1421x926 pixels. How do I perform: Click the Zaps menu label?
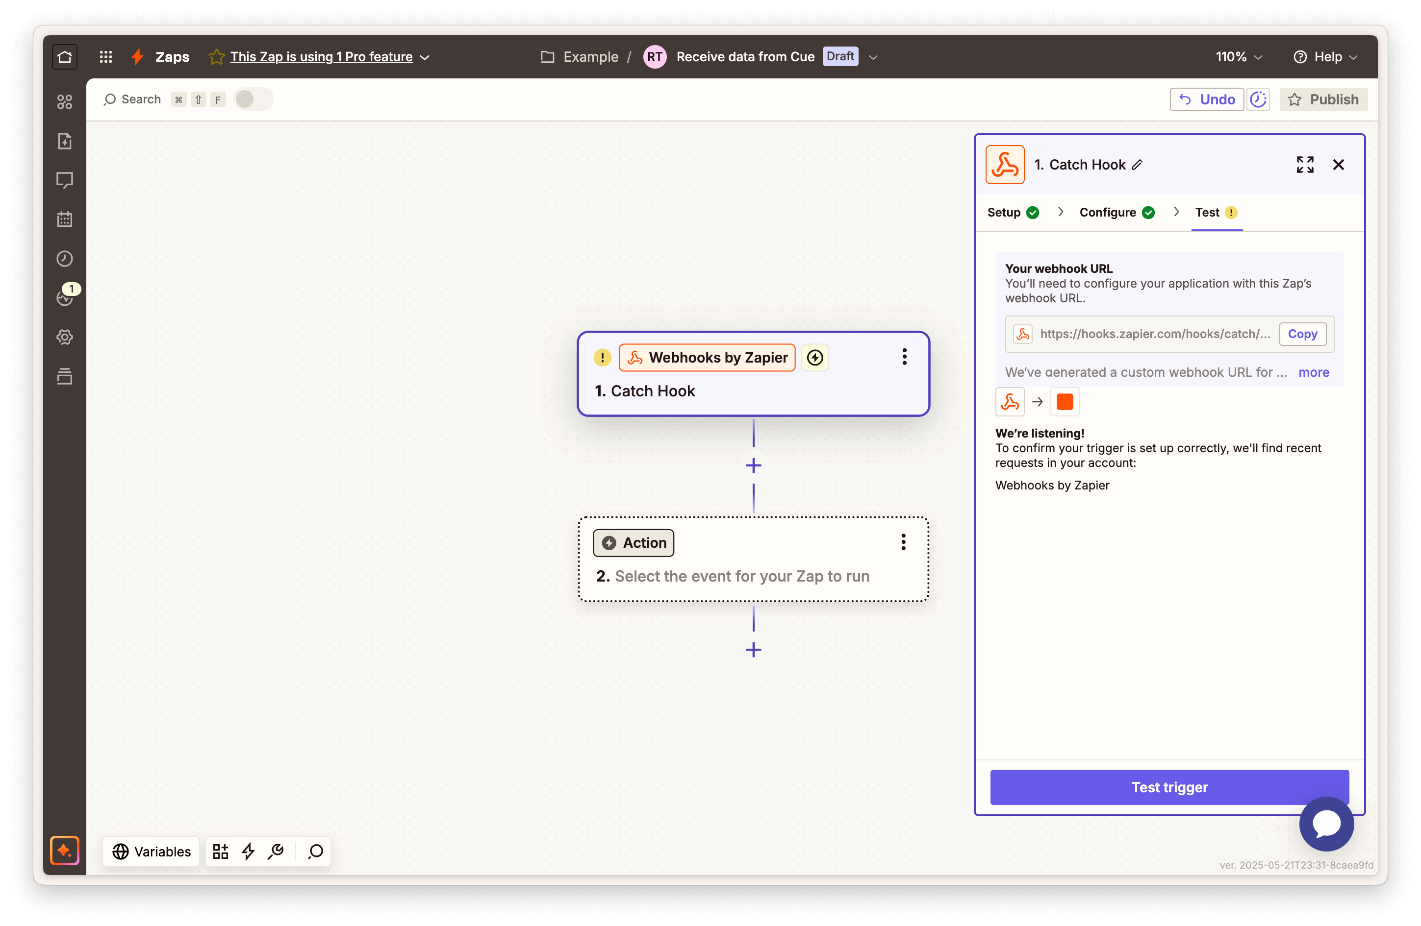pos(172,57)
